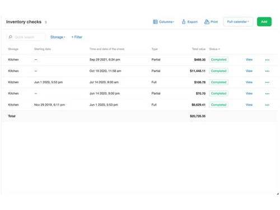Image resolution: width=280 pixels, height=210 pixels.
Task: Click the Storage column header
Action: (x=13, y=49)
